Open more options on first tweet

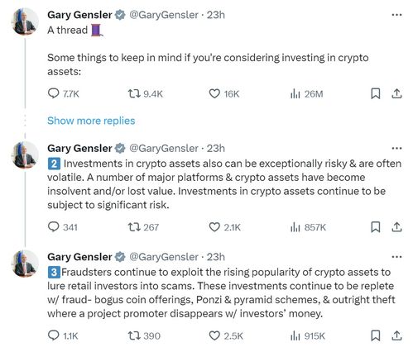[396, 15]
